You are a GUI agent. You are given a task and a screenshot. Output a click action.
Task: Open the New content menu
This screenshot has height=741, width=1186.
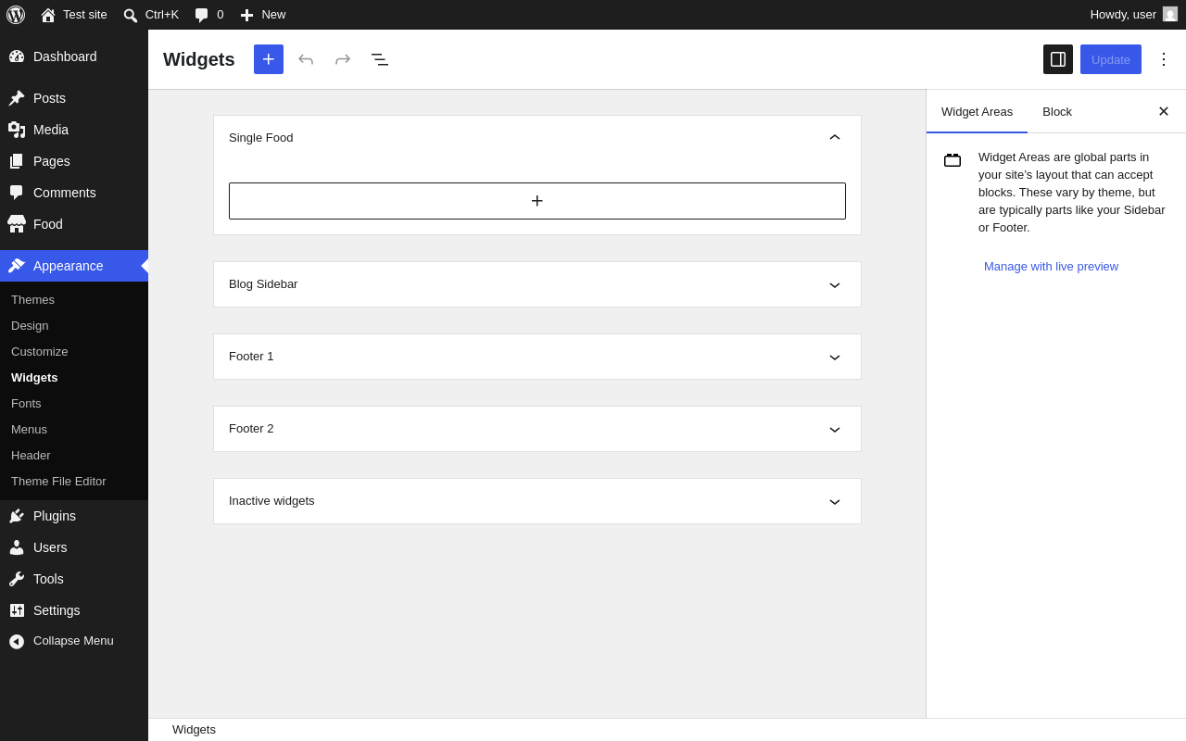(263, 15)
